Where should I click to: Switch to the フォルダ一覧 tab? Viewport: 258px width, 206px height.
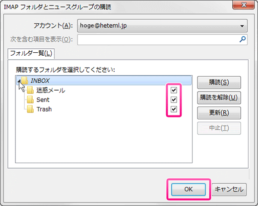coord(31,54)
